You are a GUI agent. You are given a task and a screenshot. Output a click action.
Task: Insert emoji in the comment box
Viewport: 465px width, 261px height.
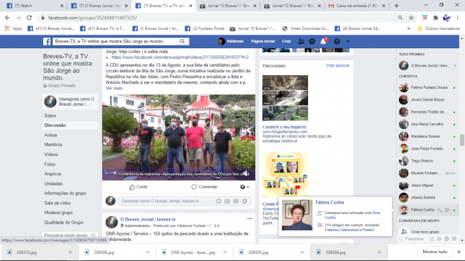[217, 201]
